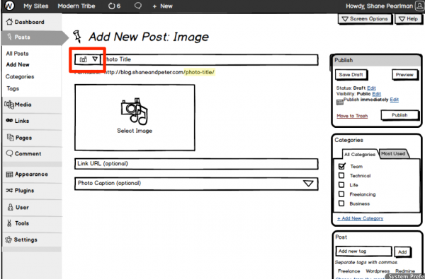Image resolution: width=425 pixels, height=279 pixels.
Task: Click the Photo Title input field
Action: coord(209,59)
